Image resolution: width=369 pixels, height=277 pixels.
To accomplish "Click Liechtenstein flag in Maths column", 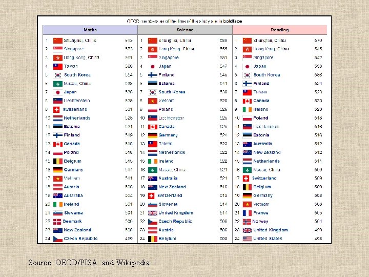I will (x=57, y=101).
